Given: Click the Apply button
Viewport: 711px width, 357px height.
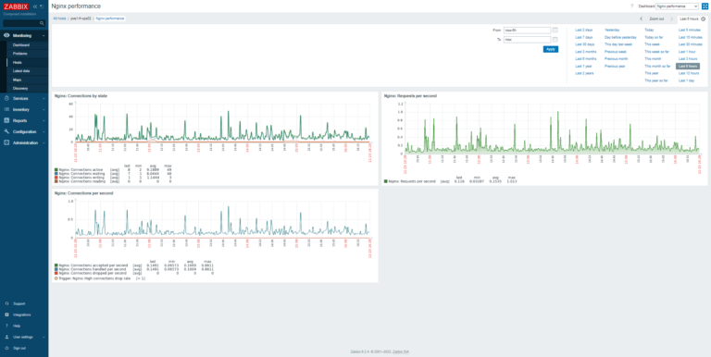Looking at the screenshot, I should tap(551, 49).
